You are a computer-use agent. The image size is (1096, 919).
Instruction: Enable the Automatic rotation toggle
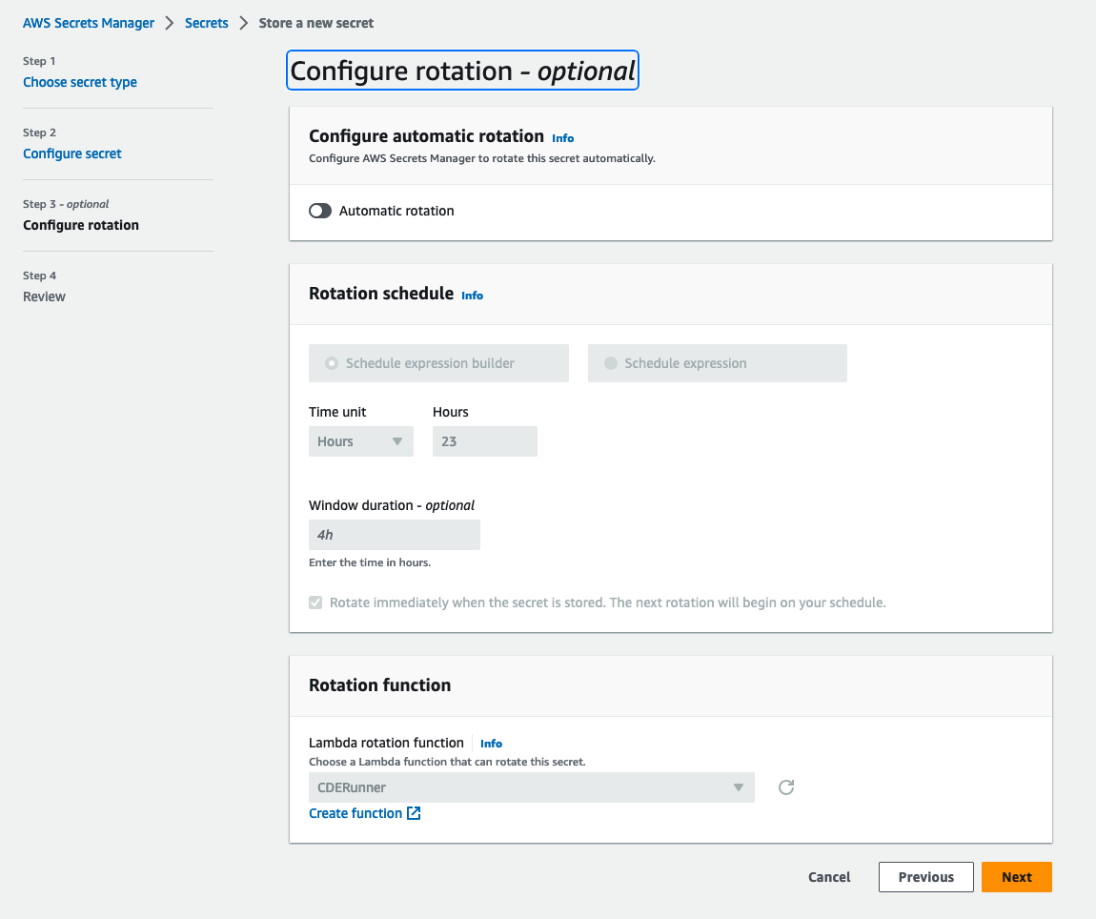(x=320, y=211)
